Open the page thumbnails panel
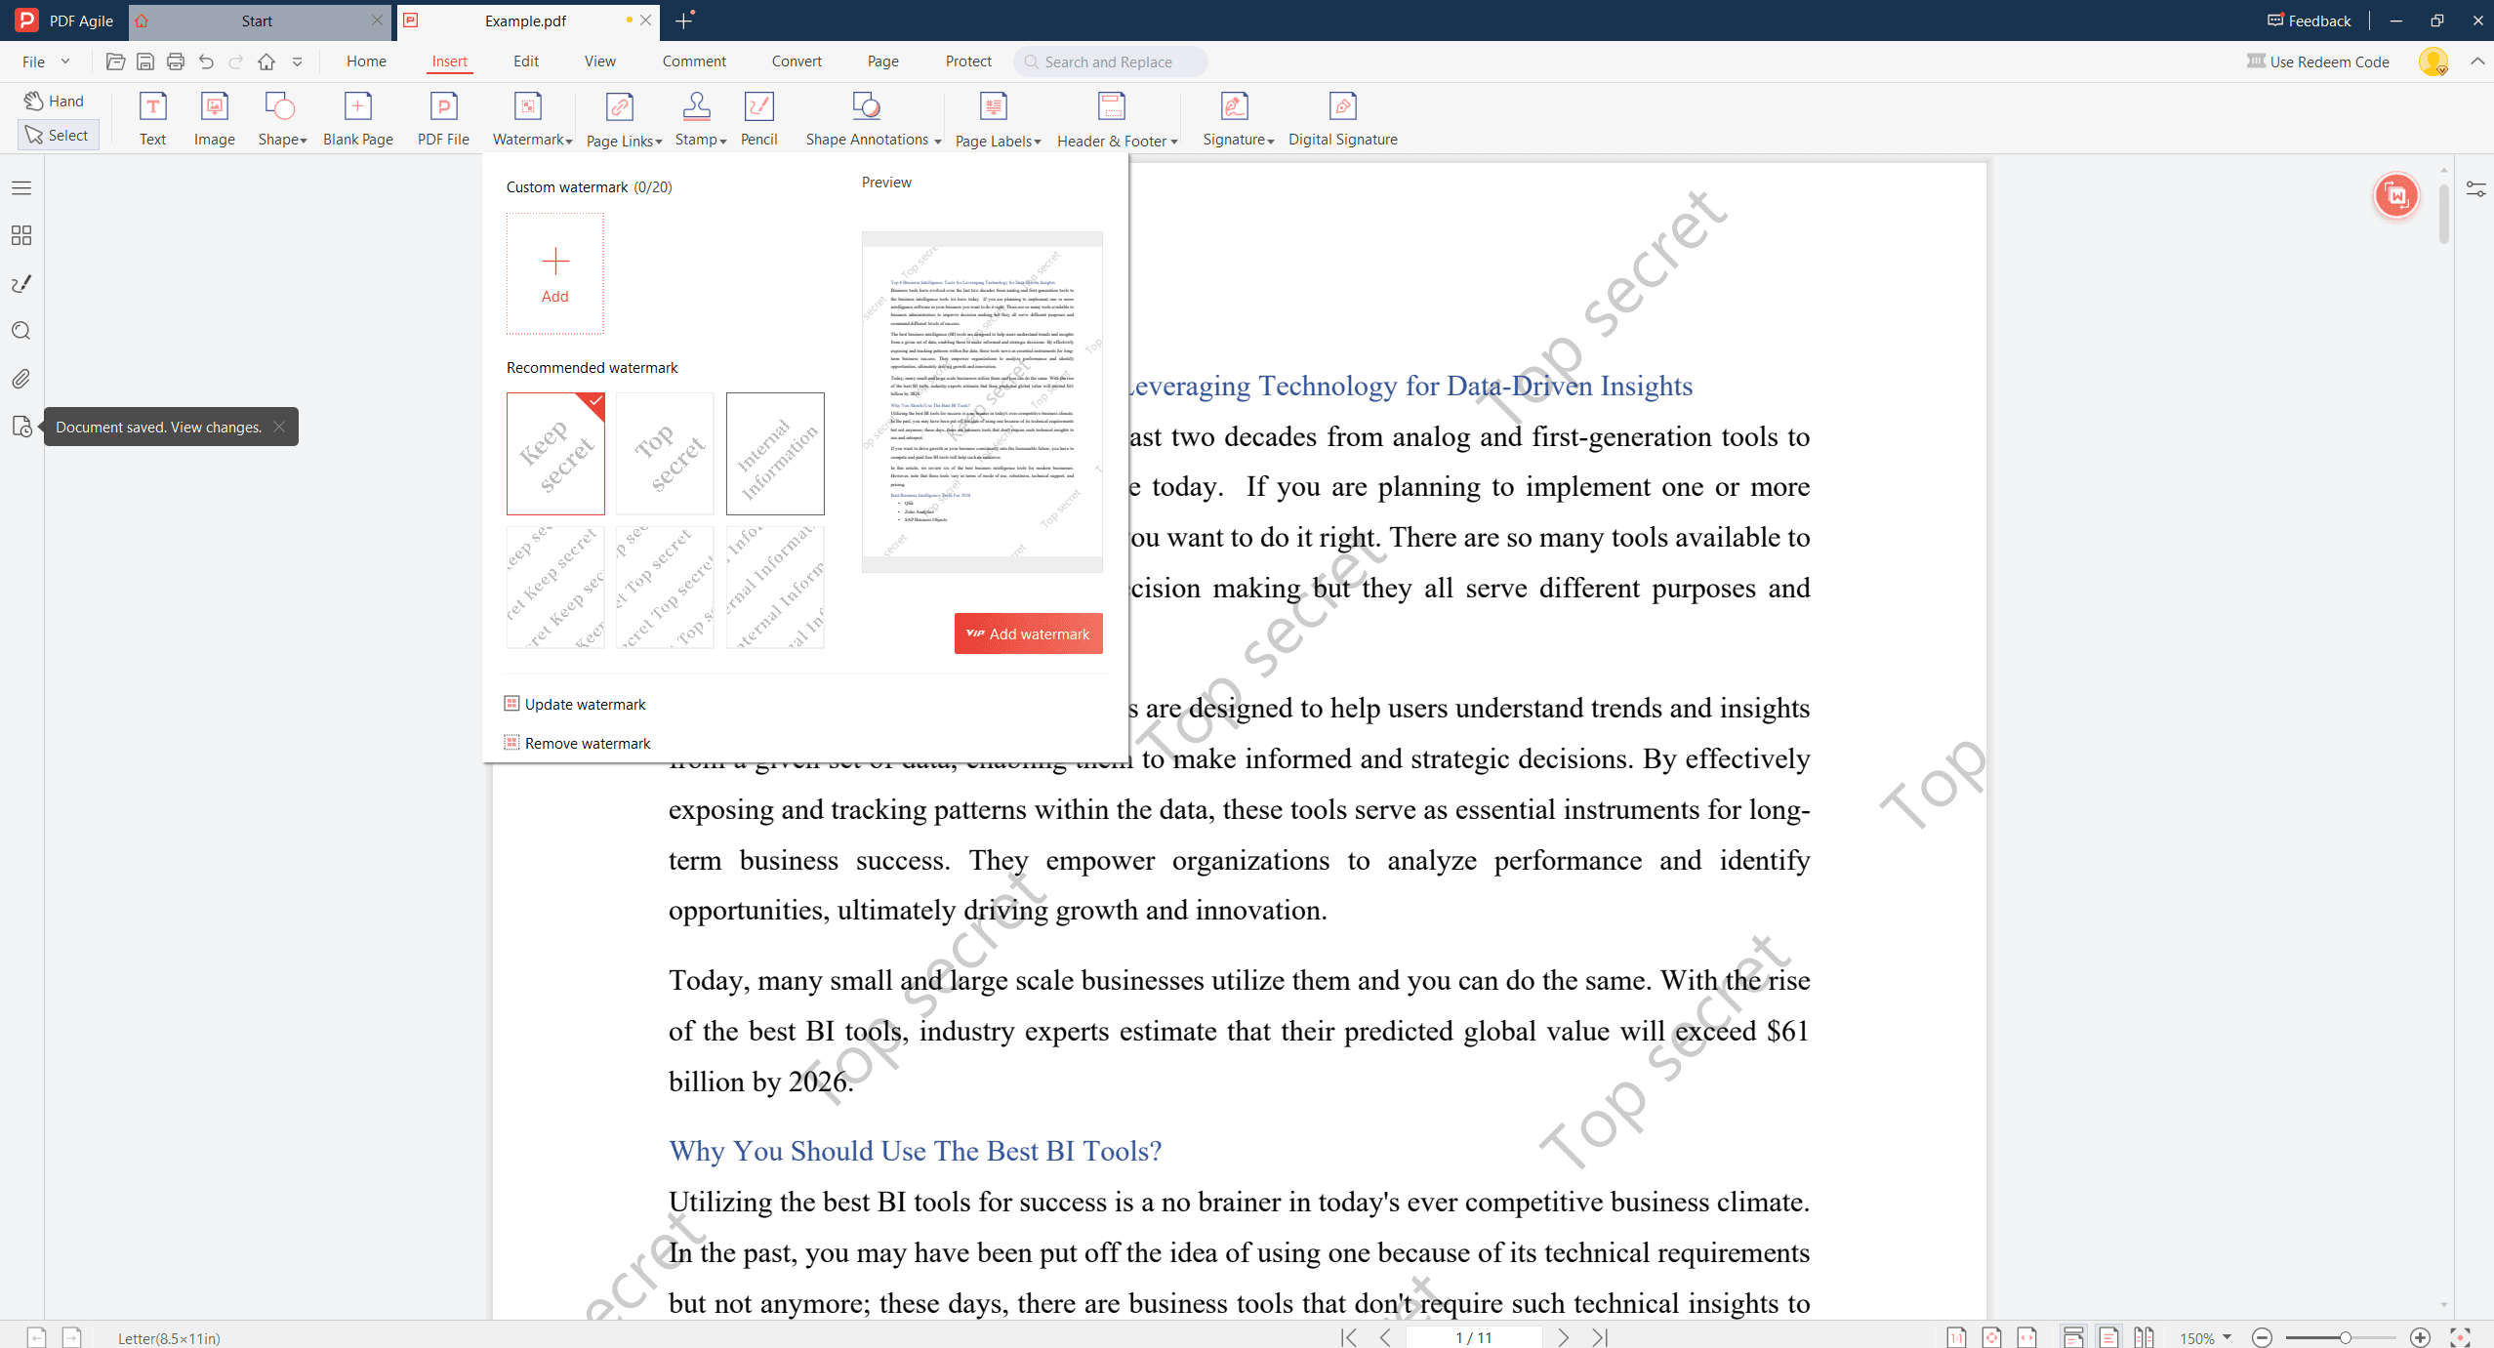The height and width of the screenshot is (1348, 2494). tap(21, 235)
